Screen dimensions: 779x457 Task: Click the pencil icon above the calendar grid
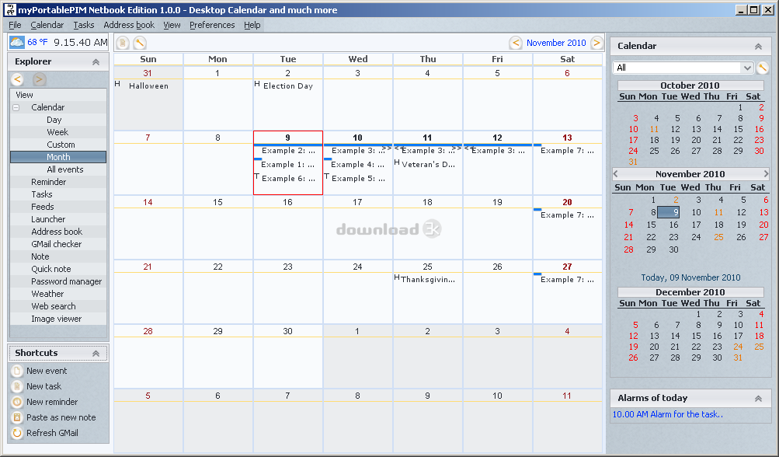(140, 43)
